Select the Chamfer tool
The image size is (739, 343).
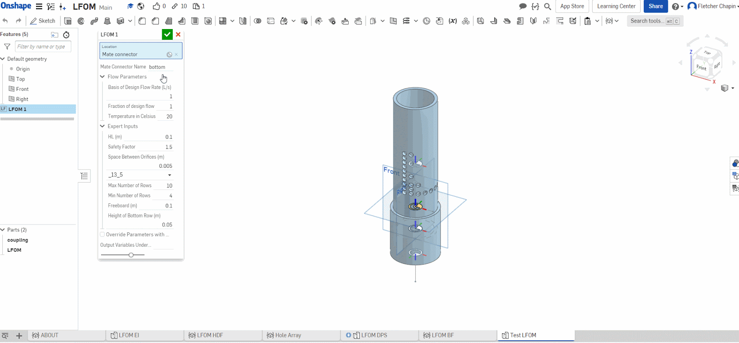point(156,21)
